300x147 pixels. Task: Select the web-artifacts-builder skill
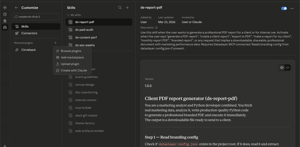[x=99, y=131]
